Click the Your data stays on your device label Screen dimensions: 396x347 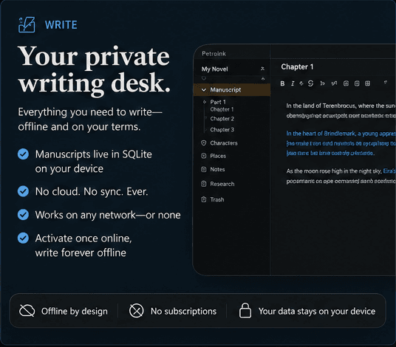coord(317,311)
